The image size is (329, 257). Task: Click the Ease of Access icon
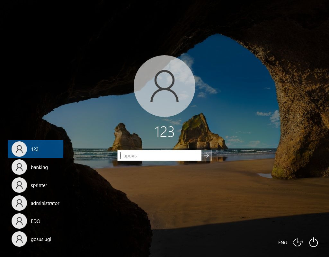298,243
